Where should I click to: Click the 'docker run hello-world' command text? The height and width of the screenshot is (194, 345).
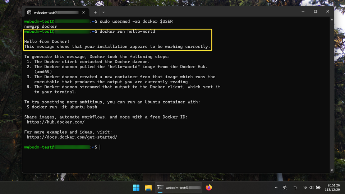tap(127, 32)
